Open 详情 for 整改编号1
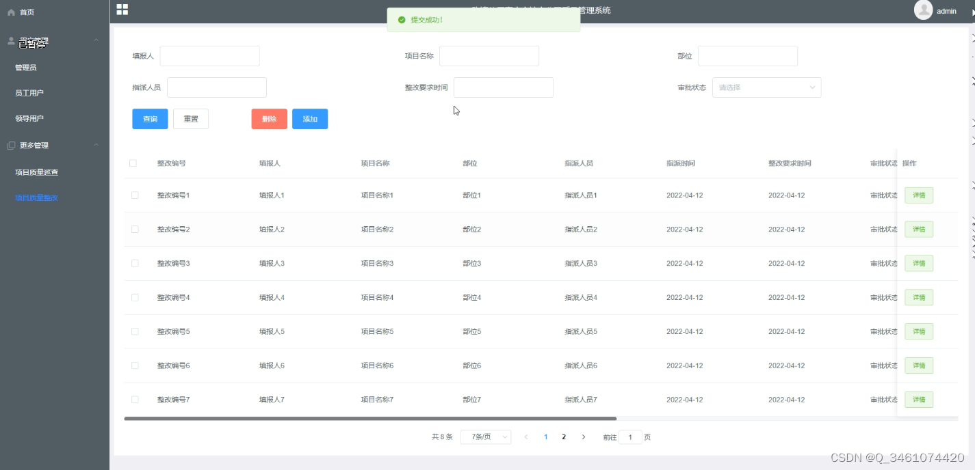The width and height of the screenshot is (975, 470). click(919, 195)
